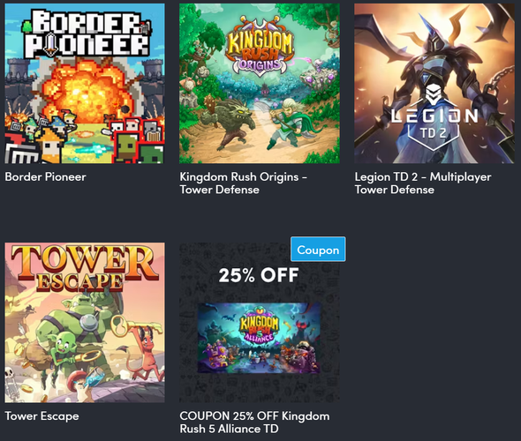Open the Legion TD 2 cover art
Viewport: 521px width, 441px height.
[434, 83]
